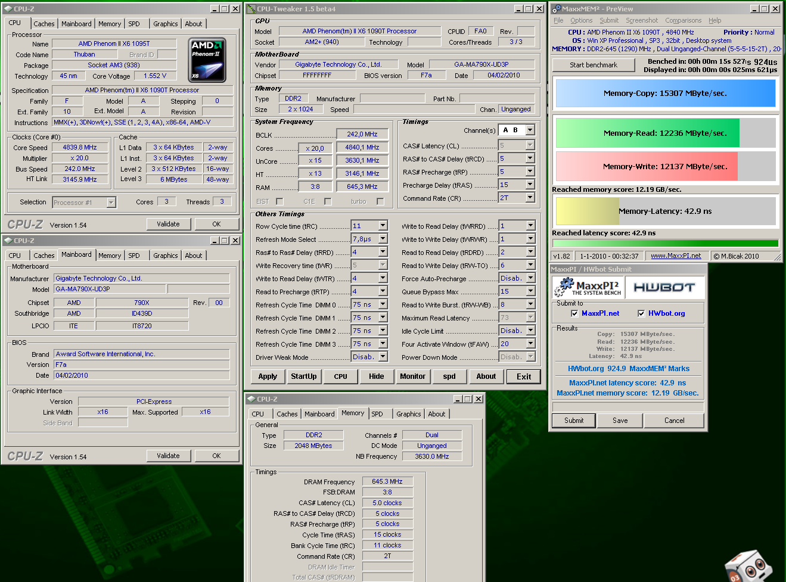Click the CPU-Tweaker title bar icon

(251, 9)
